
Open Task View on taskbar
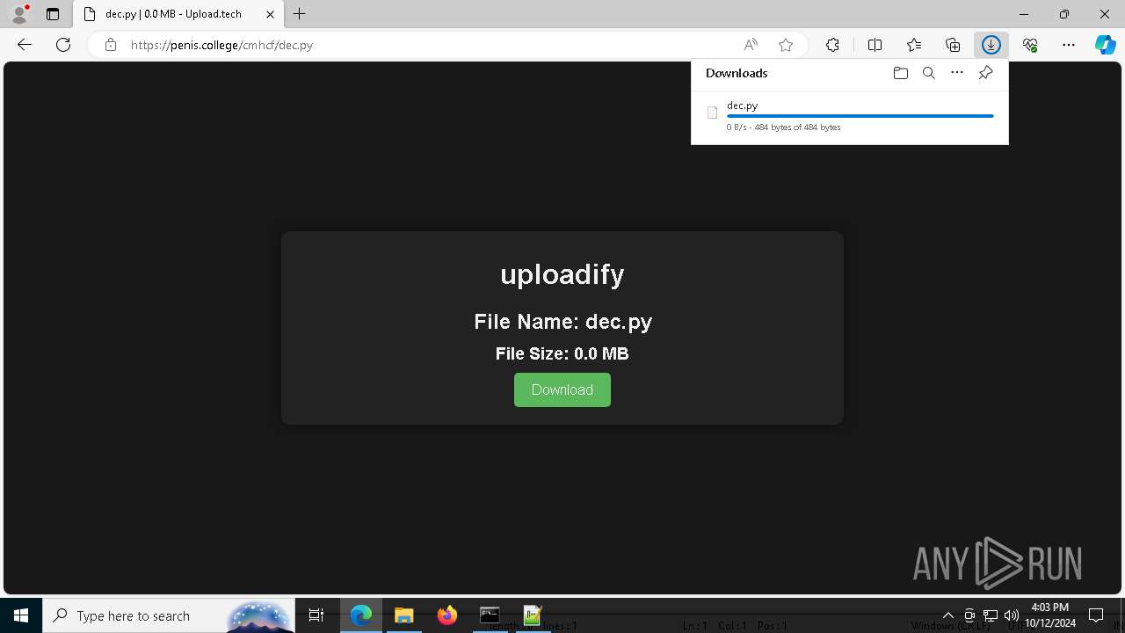(316, 615)
